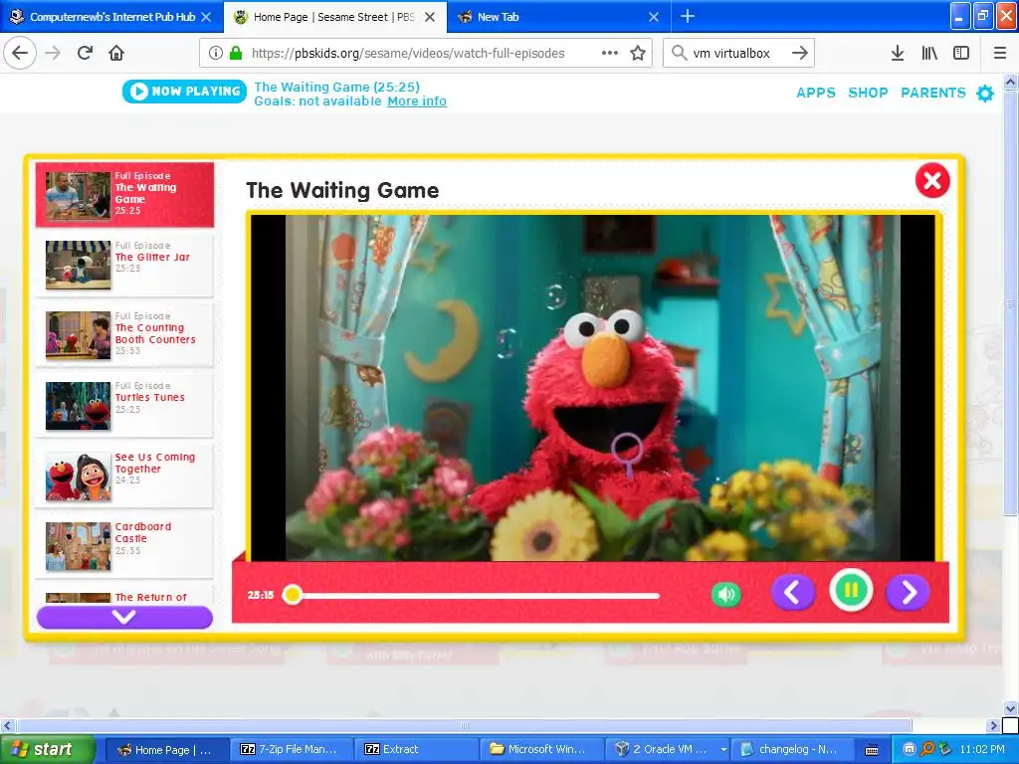Screen dimensions: 1019x764
Task: Reload the current page
Action: click(x=86, y=54)
